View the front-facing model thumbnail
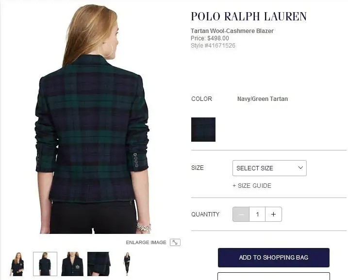 (17, 264)
